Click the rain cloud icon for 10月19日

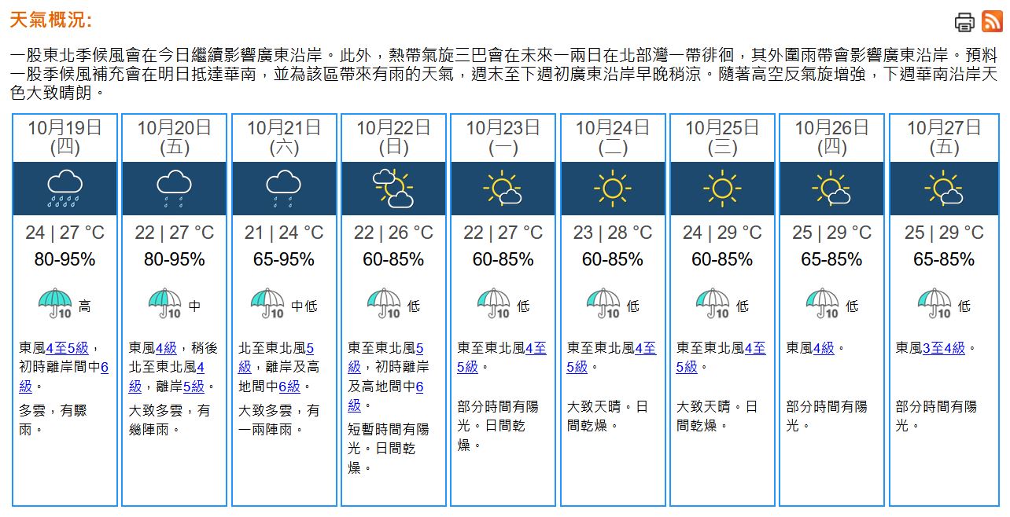(x=65, y=189)
